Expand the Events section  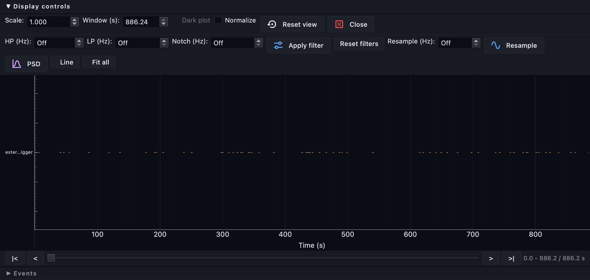8,273
